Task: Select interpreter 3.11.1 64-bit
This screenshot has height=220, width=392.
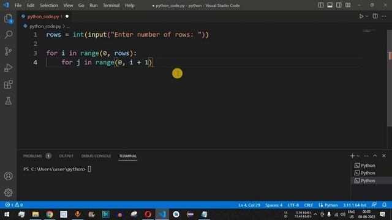Action: tap(355, 205)
